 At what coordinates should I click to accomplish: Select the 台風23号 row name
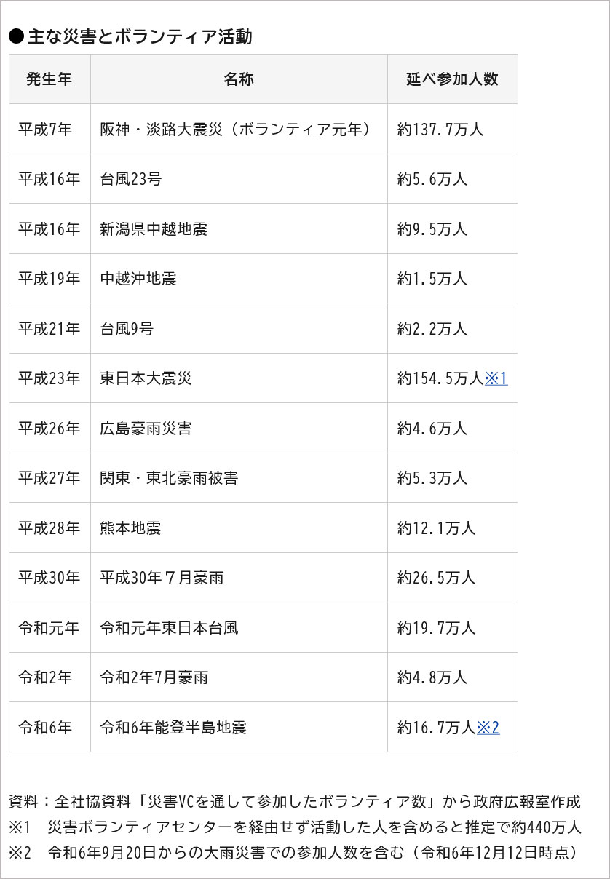(x=239, y=179)
